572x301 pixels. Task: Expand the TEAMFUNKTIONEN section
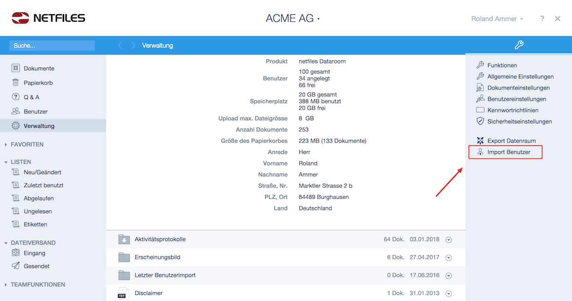pyautogui.click(x=6, y=285)
